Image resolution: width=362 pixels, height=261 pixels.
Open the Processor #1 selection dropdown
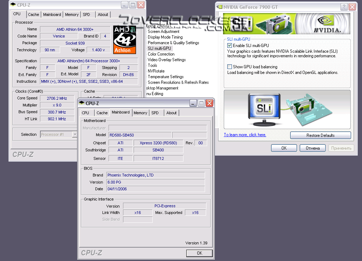75,134
